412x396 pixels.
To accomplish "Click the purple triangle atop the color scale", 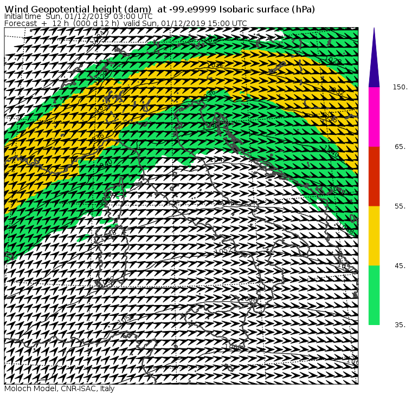I will tap(374, 57).
